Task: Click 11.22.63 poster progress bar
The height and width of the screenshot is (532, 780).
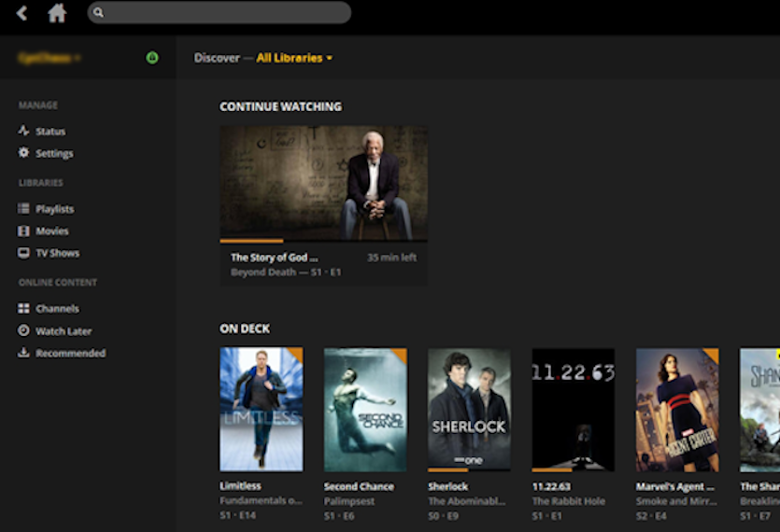Action: click(x=573, y=469)
